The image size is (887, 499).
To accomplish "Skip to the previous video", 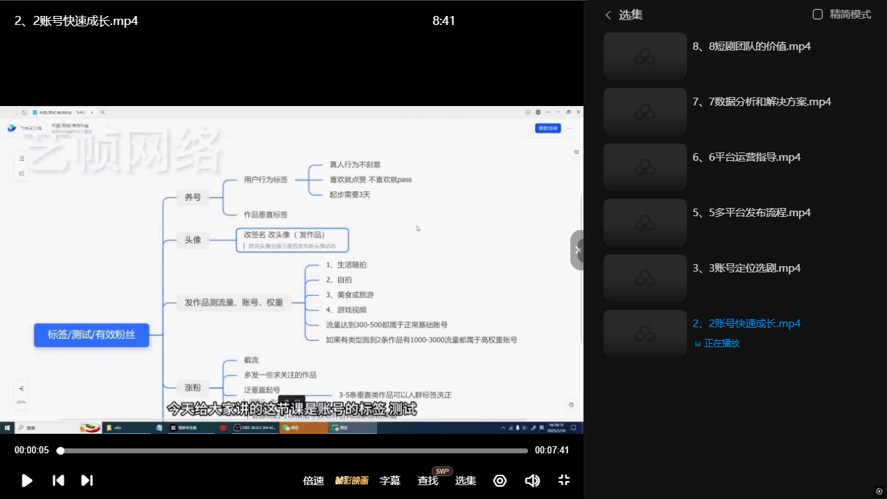I will [x=59, y=480].
